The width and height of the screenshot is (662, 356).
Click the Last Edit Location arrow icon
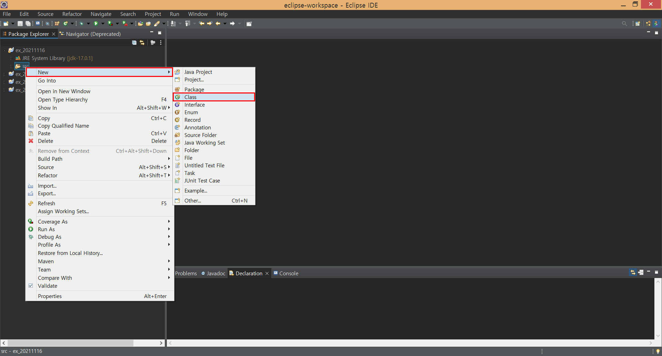click(x=202, y=23)
